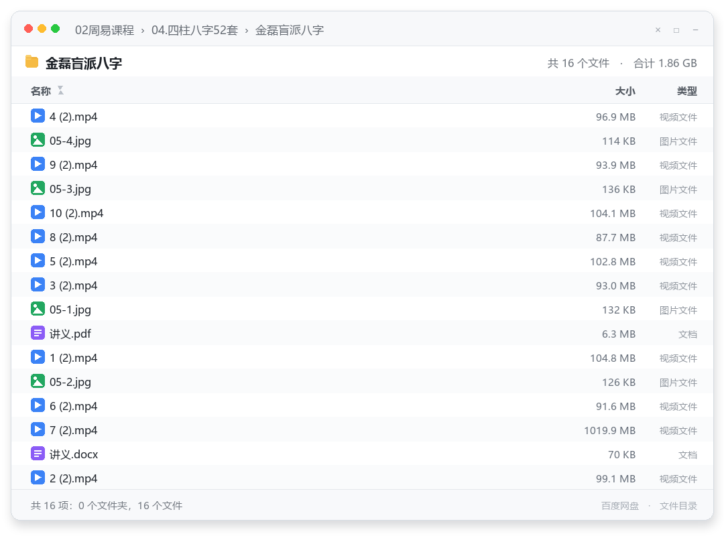This screenshot has width=724, height=536.
Task: Click the video icon for 4 (2).mp4
Action: (x=38, y=116)
